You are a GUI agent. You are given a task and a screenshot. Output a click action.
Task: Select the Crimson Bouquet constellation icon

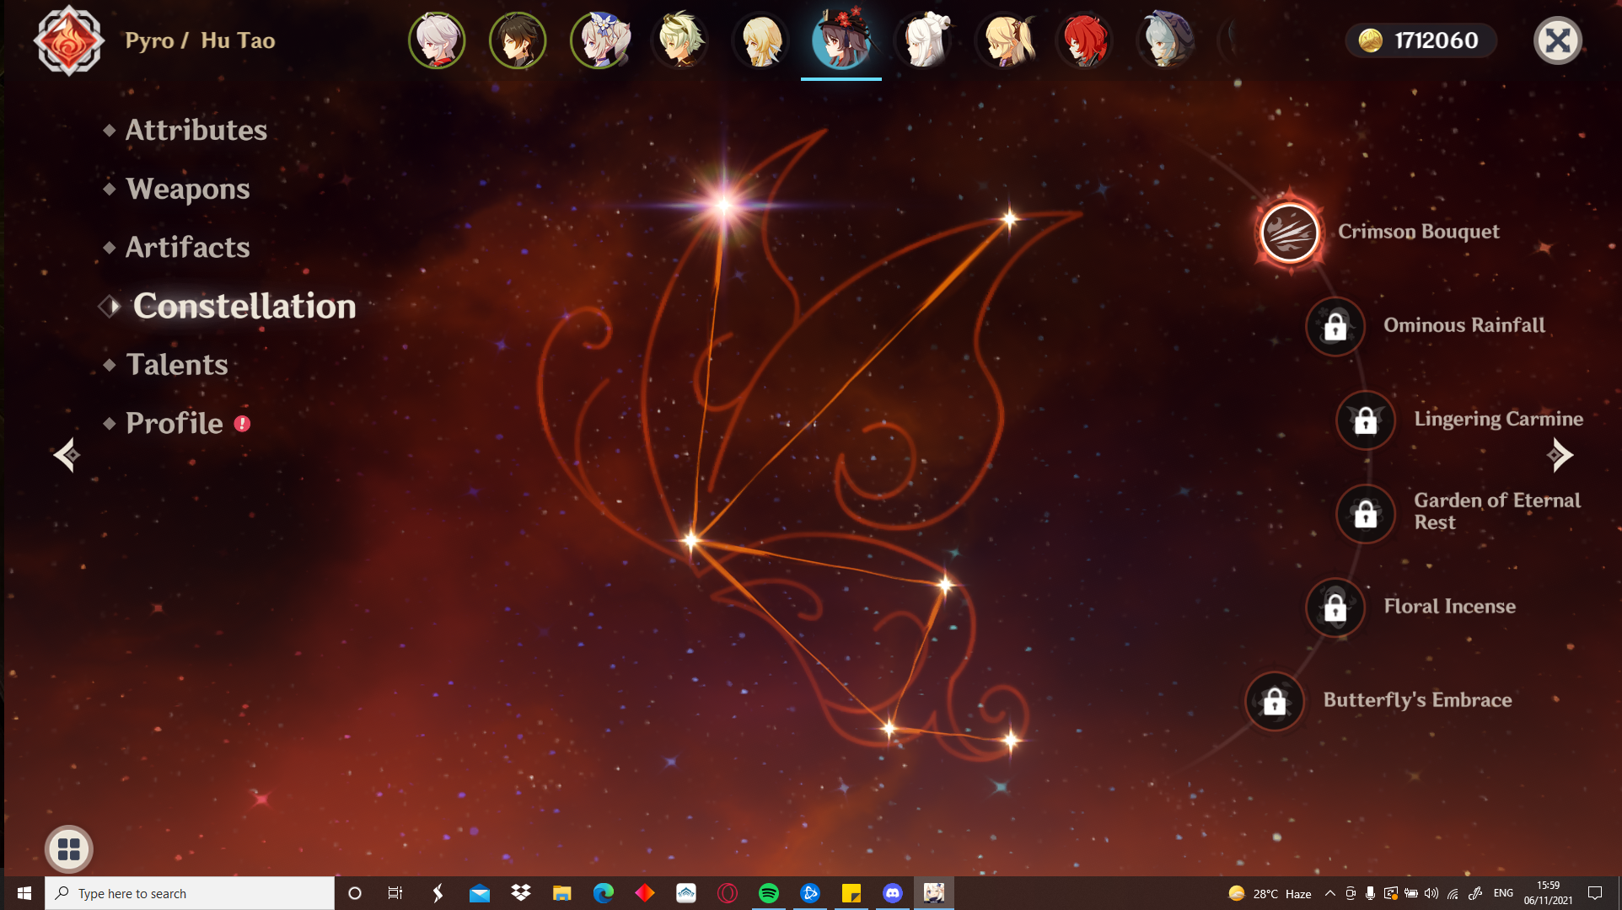point(1289,232)
